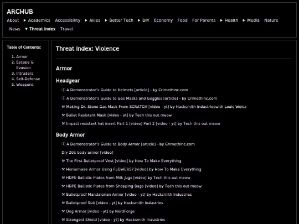This screenshot has height=224, width=299.
Task: Click the info icon beside Body Armor guide
Action: click(63, 144)
